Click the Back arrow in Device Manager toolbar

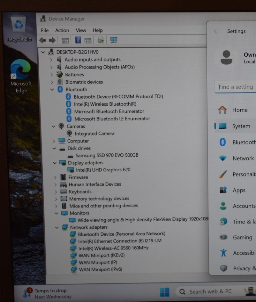tap(42, 40)
